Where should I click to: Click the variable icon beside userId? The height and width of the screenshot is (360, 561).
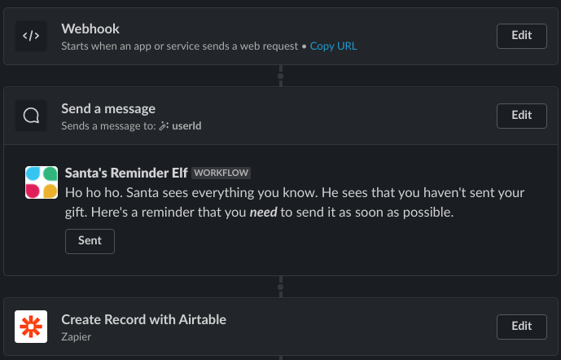(x=163, y=127)
